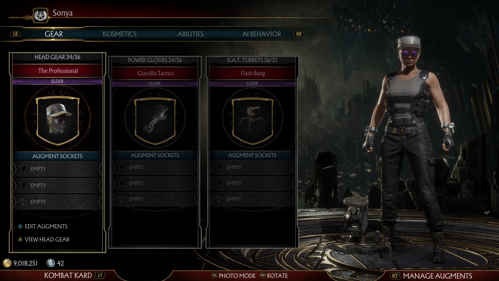Click the Time Krystals currency icon
499x281 pixels.
[51, 263]
